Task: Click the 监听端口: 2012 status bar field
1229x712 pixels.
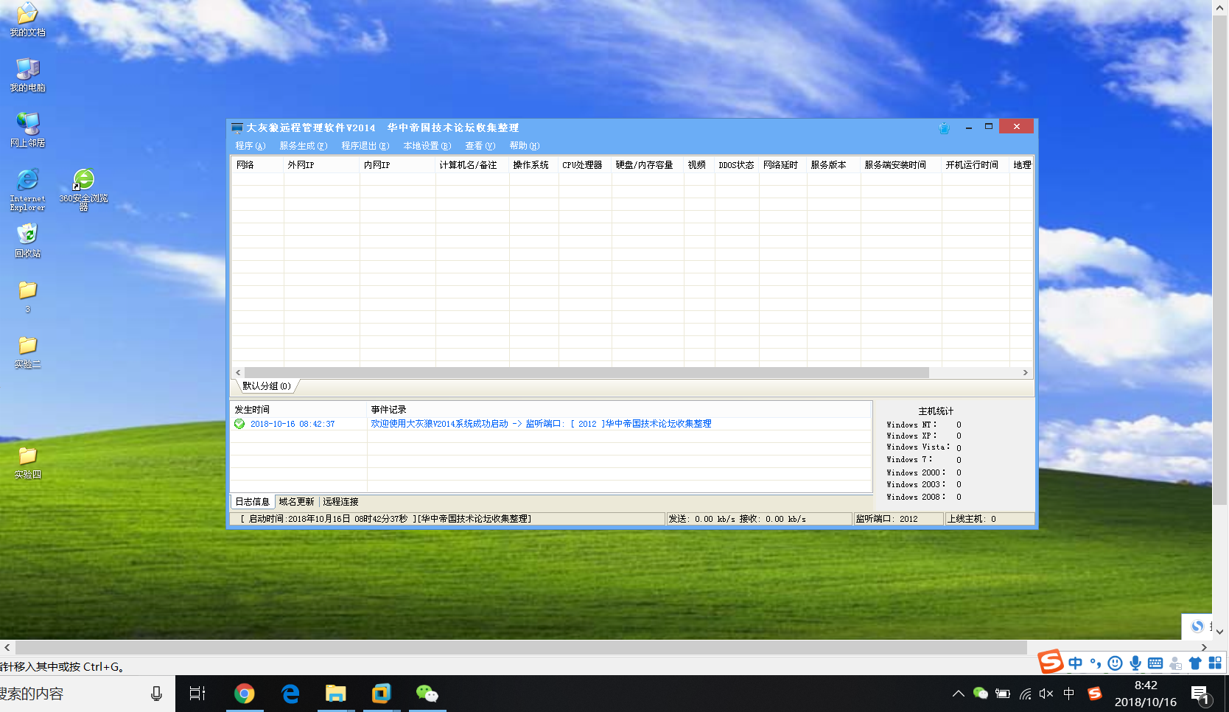Action: click(x=898, y=519)
